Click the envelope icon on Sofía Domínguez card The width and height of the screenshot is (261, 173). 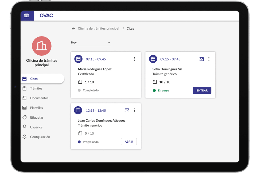point(201,59)
